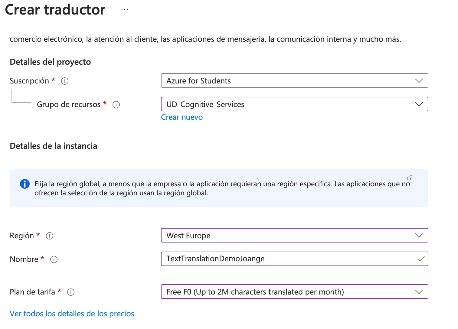Viewport: 458px width, 329px height.
Task: Click the Crear nuevo link
Action: click(182, 117)
